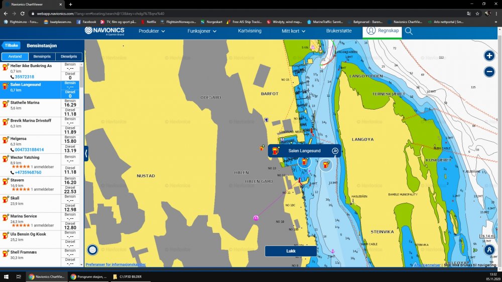502x282 pixels.
Task: Close the popup with Lukk button
Action: (x=291, y=251)
